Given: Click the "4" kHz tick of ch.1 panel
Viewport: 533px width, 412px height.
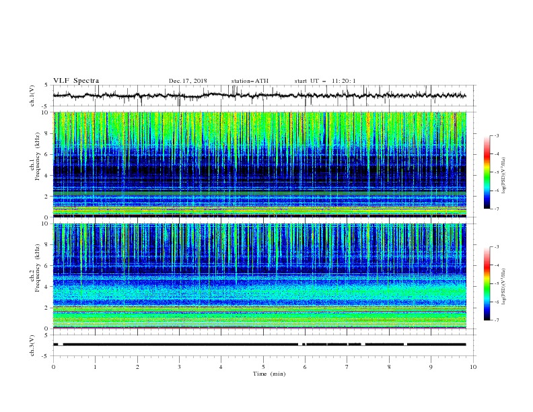Looking at the screenshot, I should click(47, 176).
